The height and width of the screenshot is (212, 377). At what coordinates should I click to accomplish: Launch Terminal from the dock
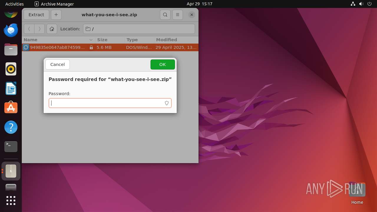click(11, 147)
